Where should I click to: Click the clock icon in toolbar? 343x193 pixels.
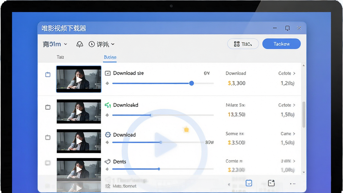pyautogui.click(x=92, y=44)
